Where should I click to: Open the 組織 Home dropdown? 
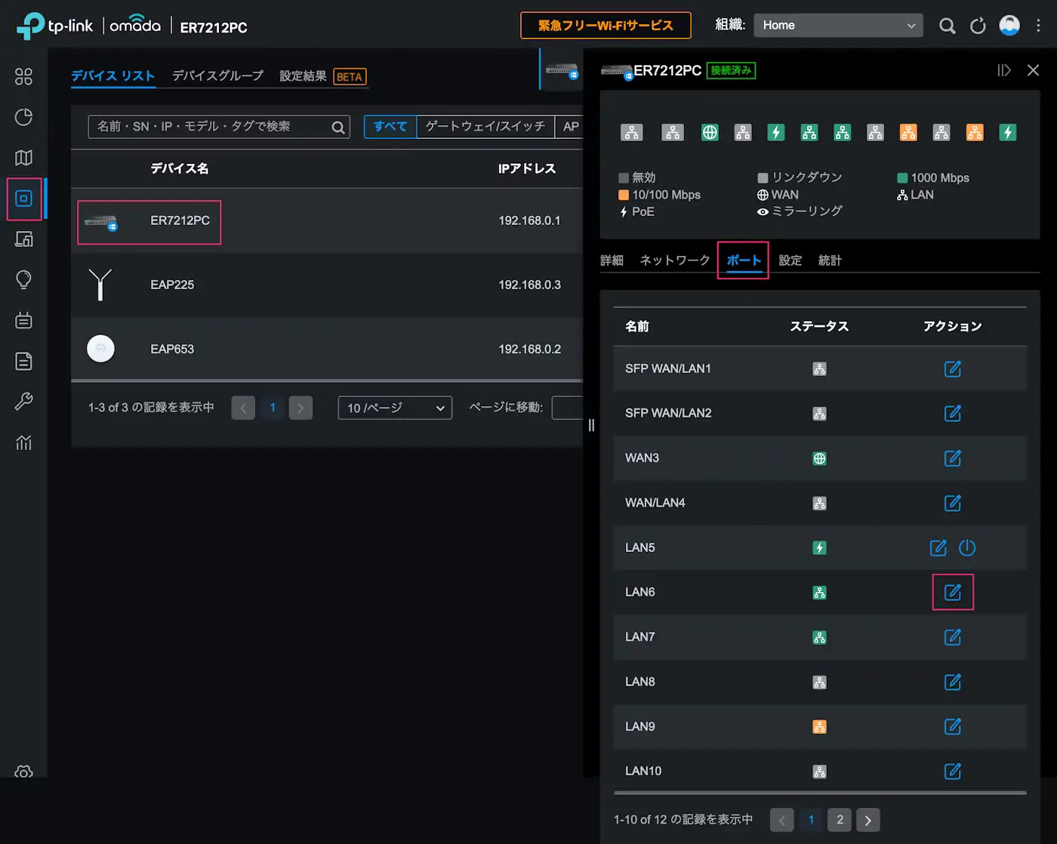point(838,25)
